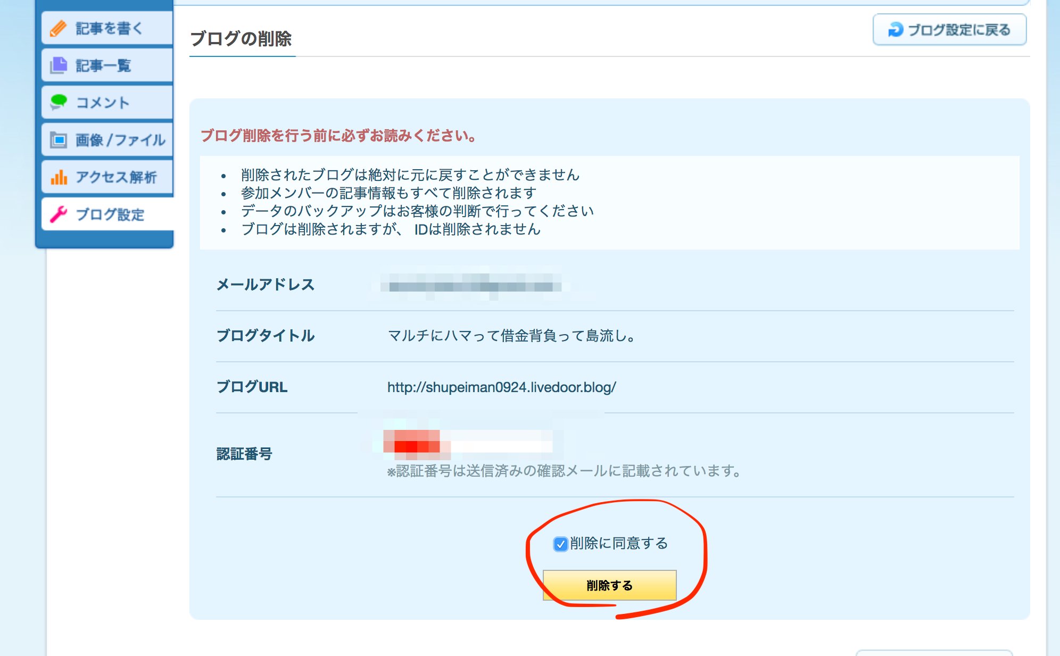Click the pencil icon beside 記事を書く
The height and width of the screenshot is (656, 1060).
click(x=58, y=28)
